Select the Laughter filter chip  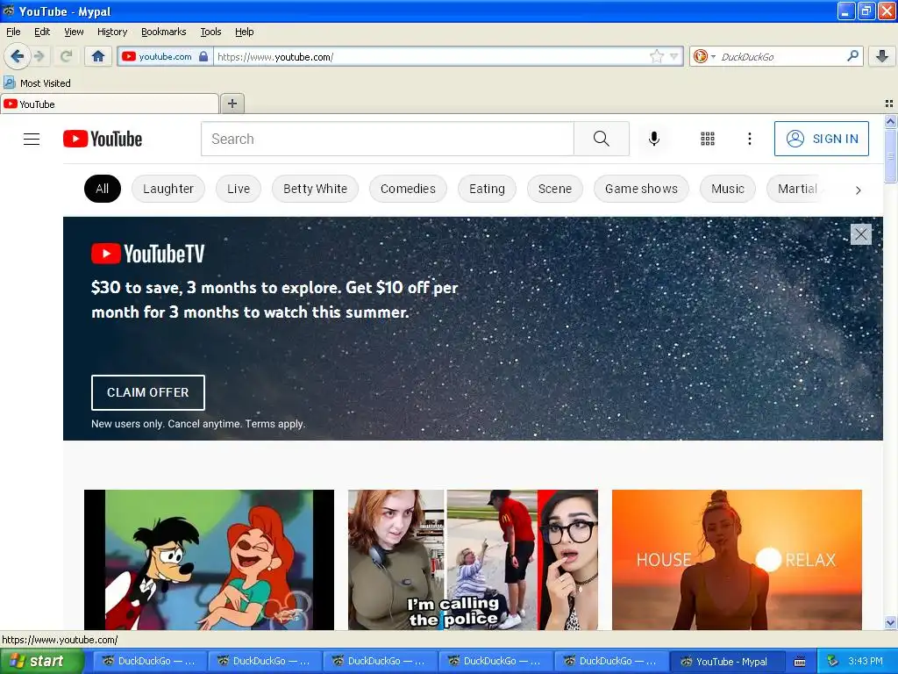click(x=168, y=189)
